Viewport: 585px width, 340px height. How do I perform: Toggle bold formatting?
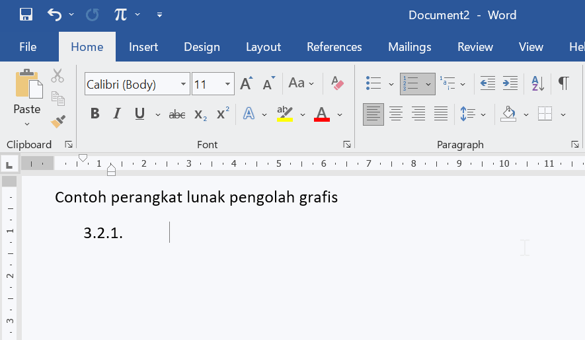[95, 114]
